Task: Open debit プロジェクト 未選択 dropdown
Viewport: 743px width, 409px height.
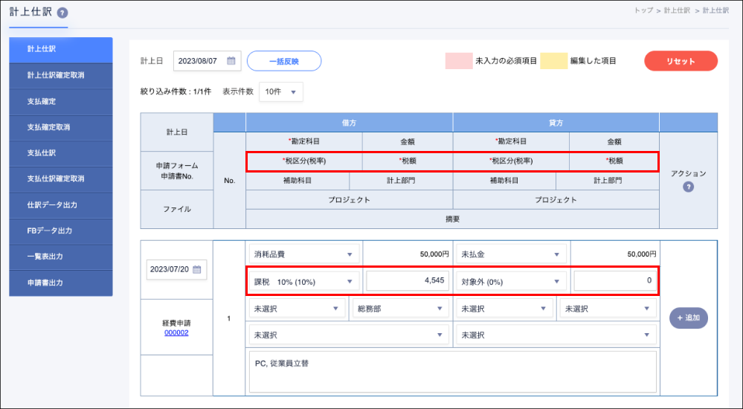Action: pyautogui.click(x=349, y=335)
